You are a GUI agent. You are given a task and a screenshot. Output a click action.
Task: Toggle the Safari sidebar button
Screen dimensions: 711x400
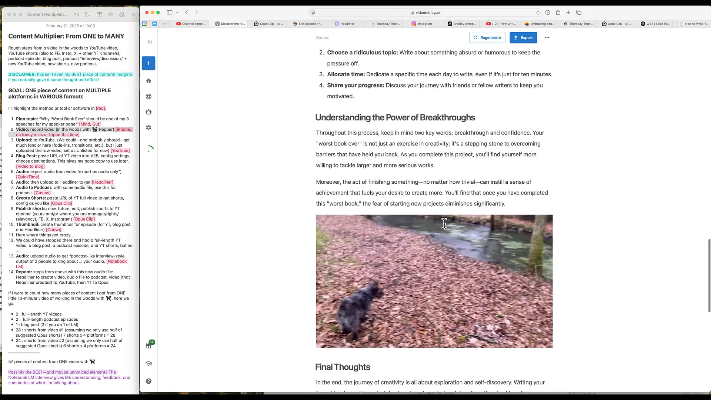[170, 13]
